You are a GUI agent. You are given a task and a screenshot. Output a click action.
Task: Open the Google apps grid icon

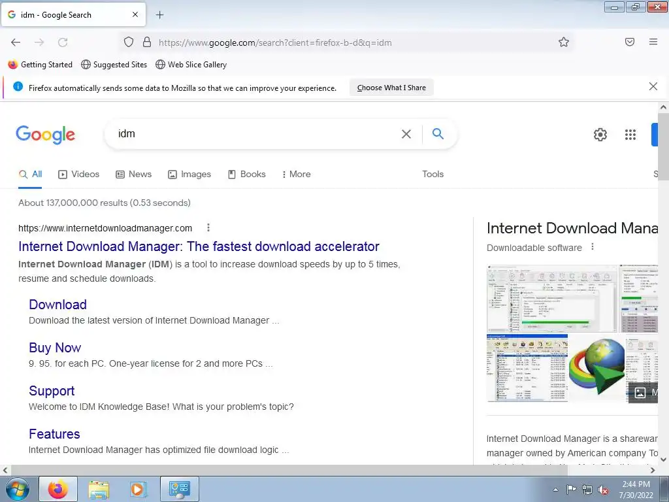630,135
